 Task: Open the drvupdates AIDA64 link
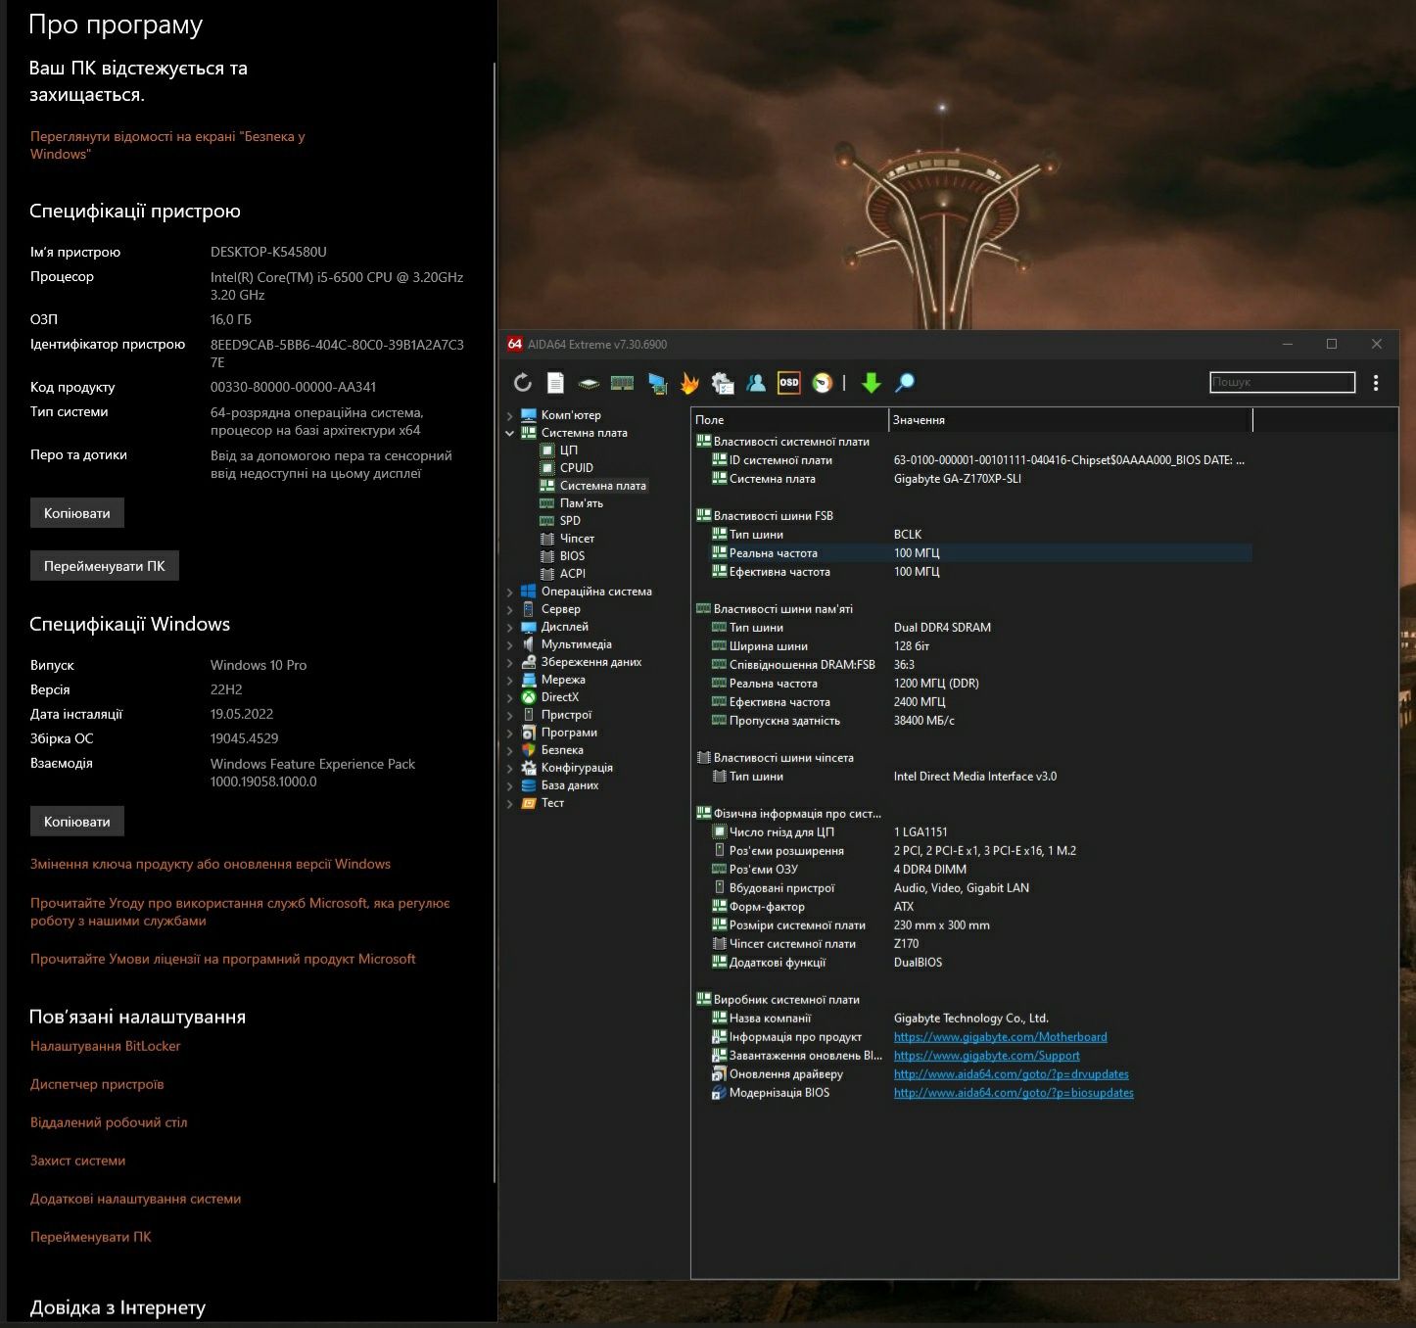click(x=1011, y=1074)
